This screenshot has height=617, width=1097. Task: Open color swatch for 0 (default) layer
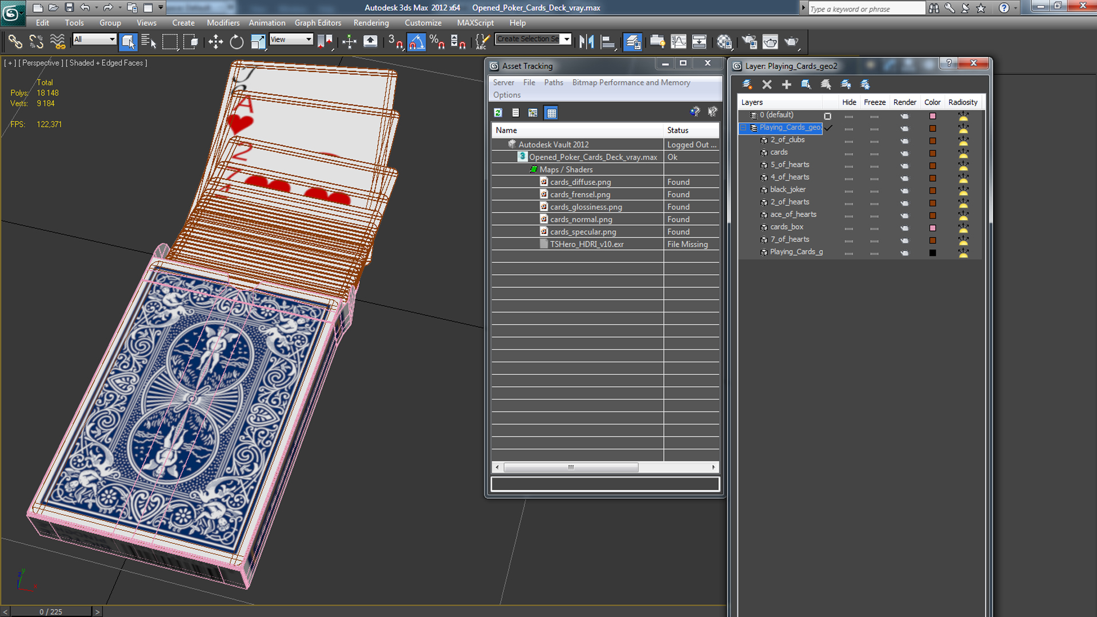click(x=932, y=116)
